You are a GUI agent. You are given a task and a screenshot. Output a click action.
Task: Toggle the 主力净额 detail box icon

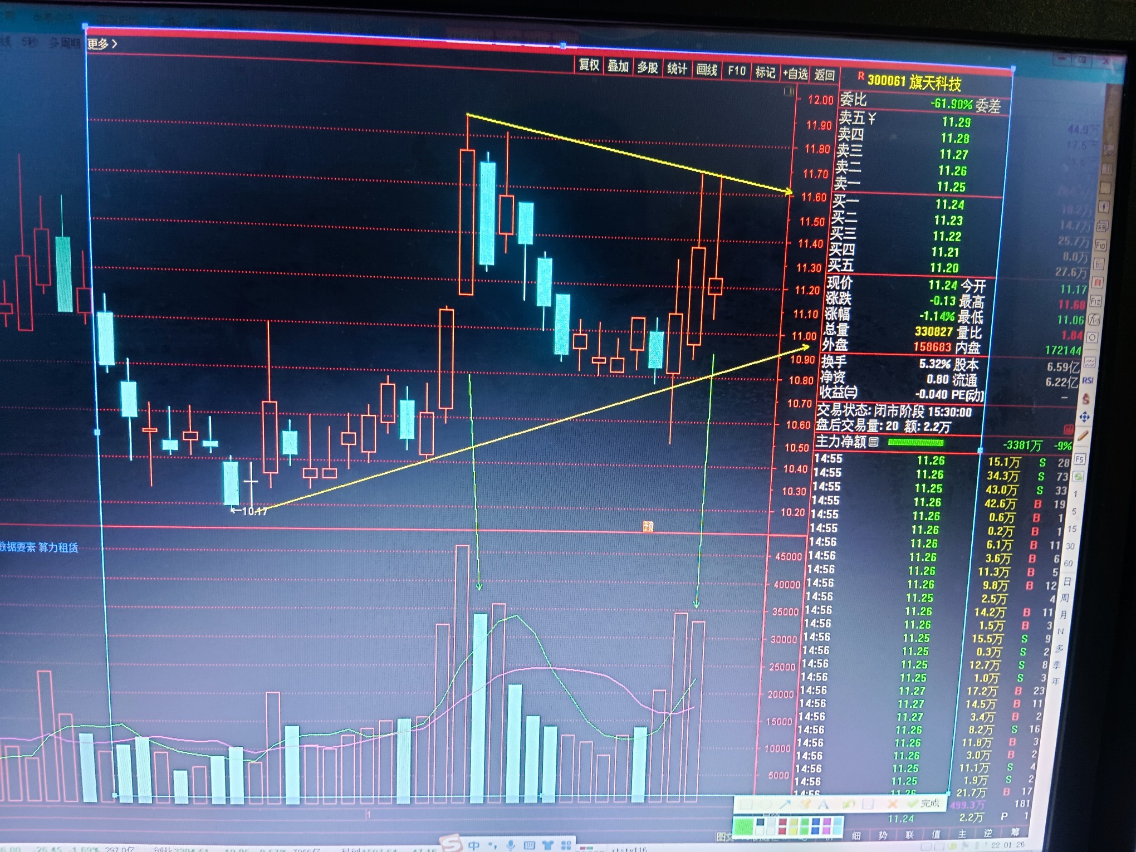click(x=874, y=442)
